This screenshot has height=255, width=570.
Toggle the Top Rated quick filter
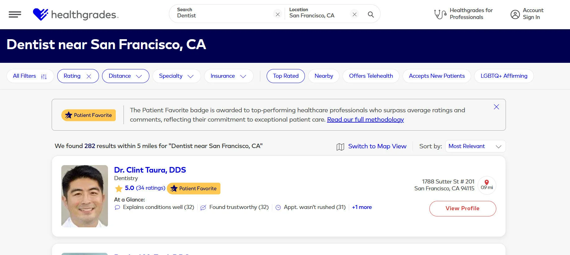(x=286, y=76)
